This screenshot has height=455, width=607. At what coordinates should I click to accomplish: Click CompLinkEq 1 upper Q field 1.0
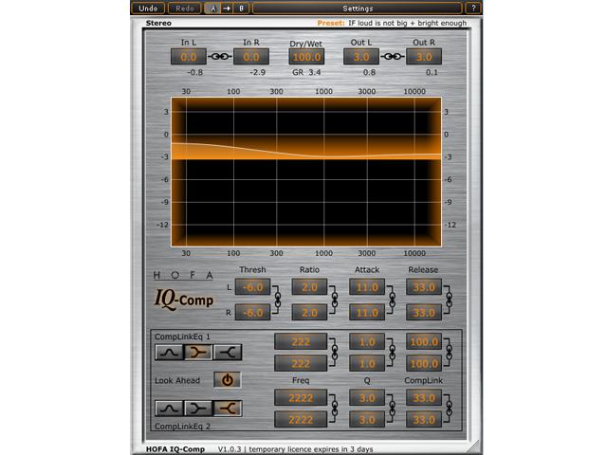coord(367,341)
